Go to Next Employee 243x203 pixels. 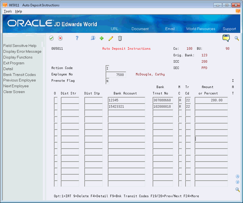click(16, 86)
